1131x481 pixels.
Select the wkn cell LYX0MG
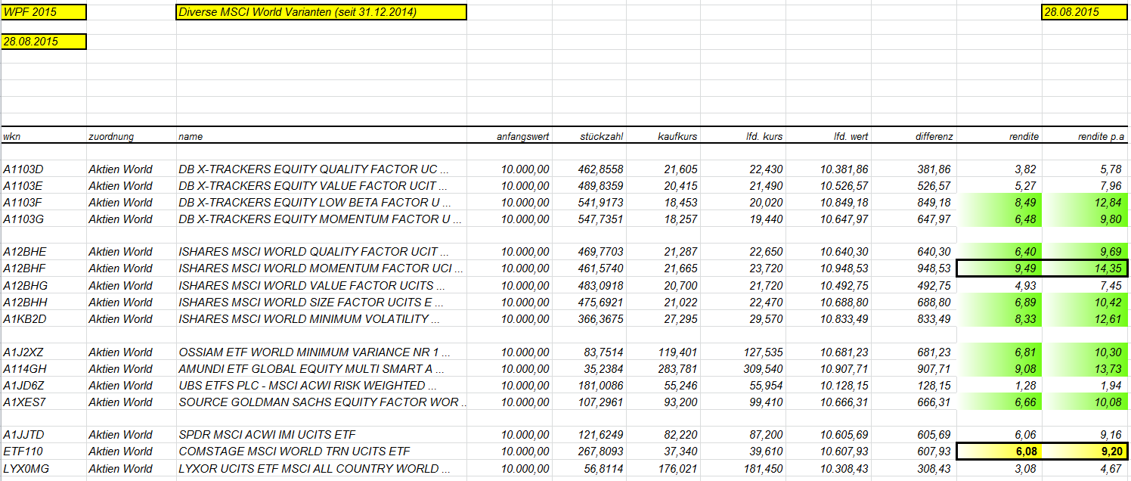tap(43, 468)
